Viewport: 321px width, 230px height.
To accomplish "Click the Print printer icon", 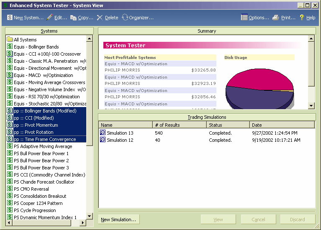I will tap(276, 18).
